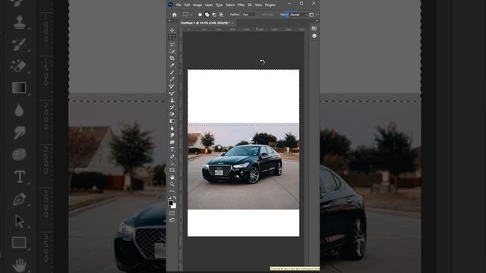Open the Select menu
Image resolution: width=486 pixels, height=273 pixels.
tap(230, 5)
